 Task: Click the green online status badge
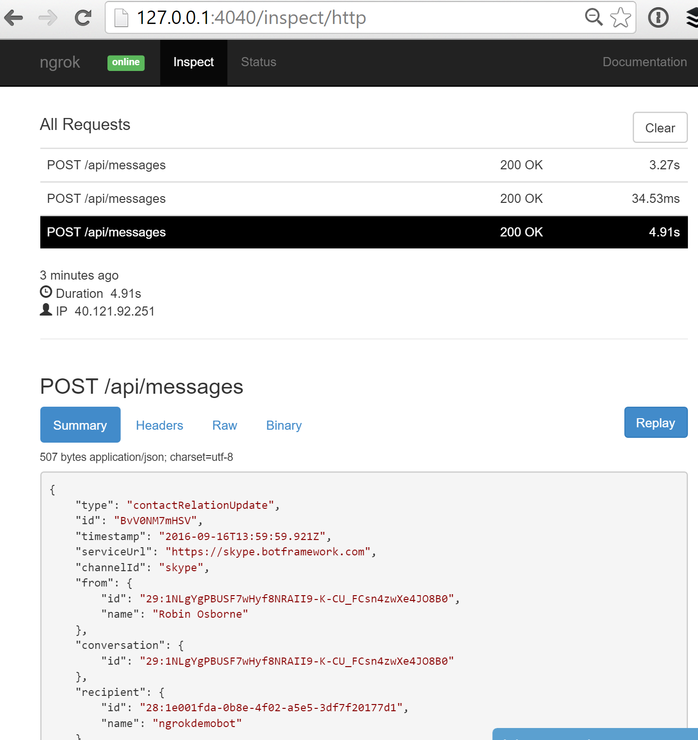126,62
